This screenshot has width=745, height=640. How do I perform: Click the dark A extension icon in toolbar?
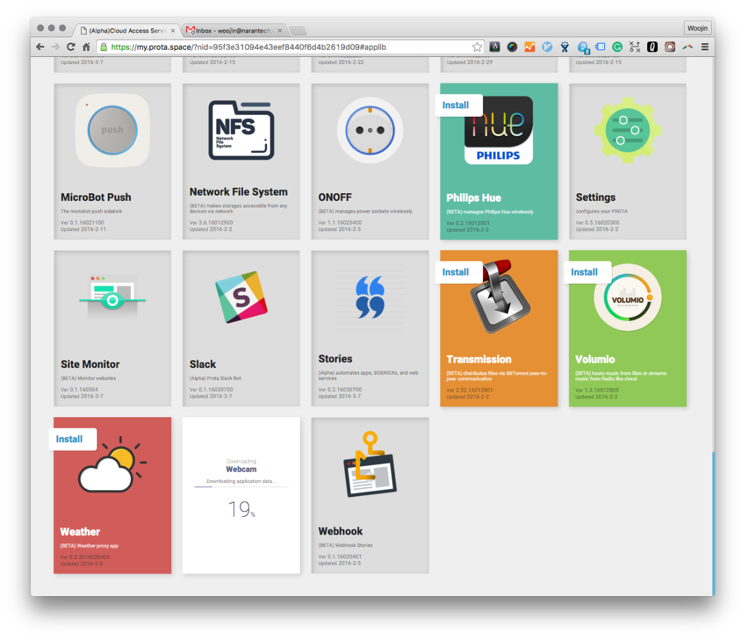pos(495,47)
